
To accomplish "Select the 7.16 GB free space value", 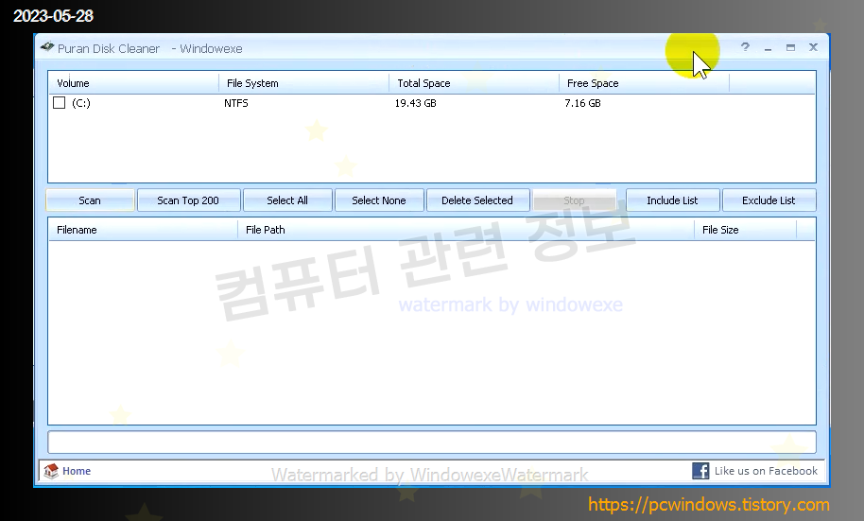I will [583, 103].
